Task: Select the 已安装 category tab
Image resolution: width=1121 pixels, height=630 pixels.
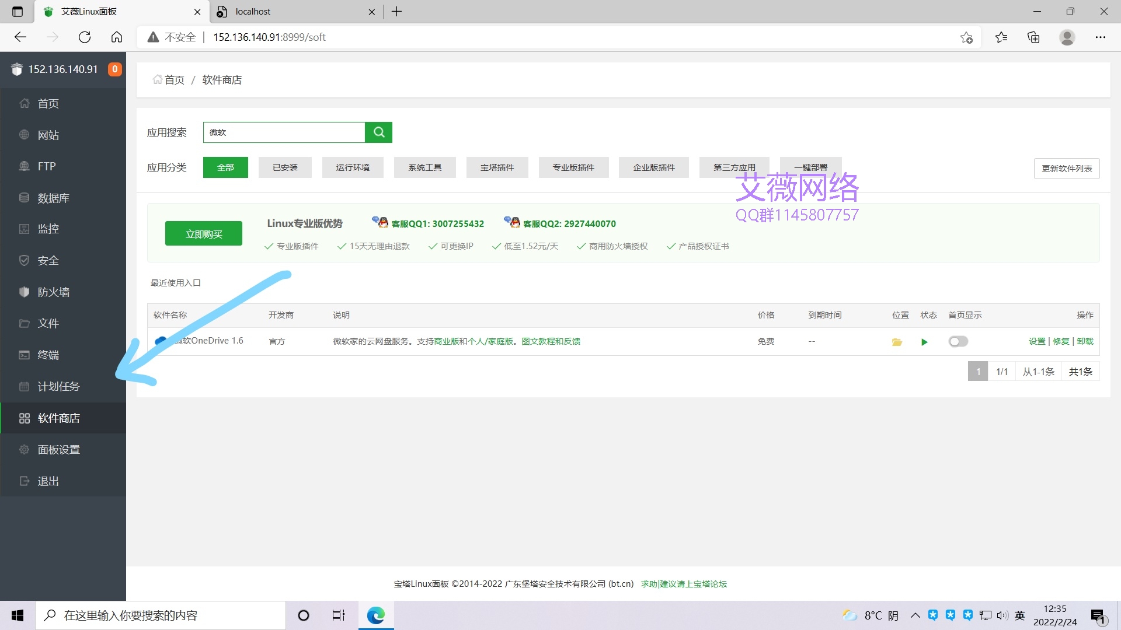Action: [285, 167]
